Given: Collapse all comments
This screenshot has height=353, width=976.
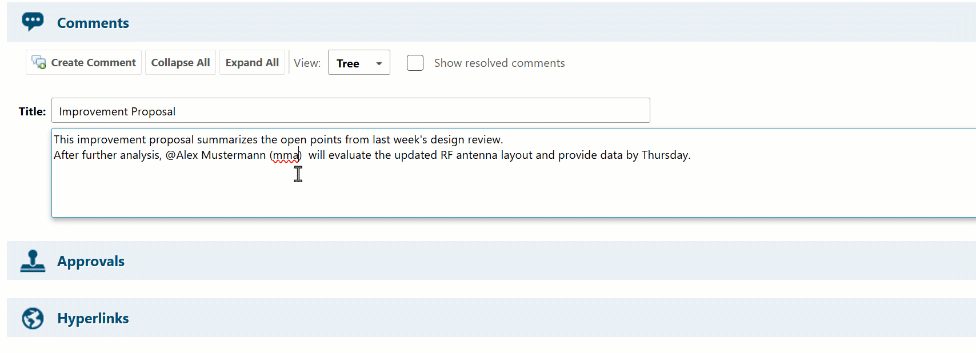Looking at the screenshot, I should point(180,62).
